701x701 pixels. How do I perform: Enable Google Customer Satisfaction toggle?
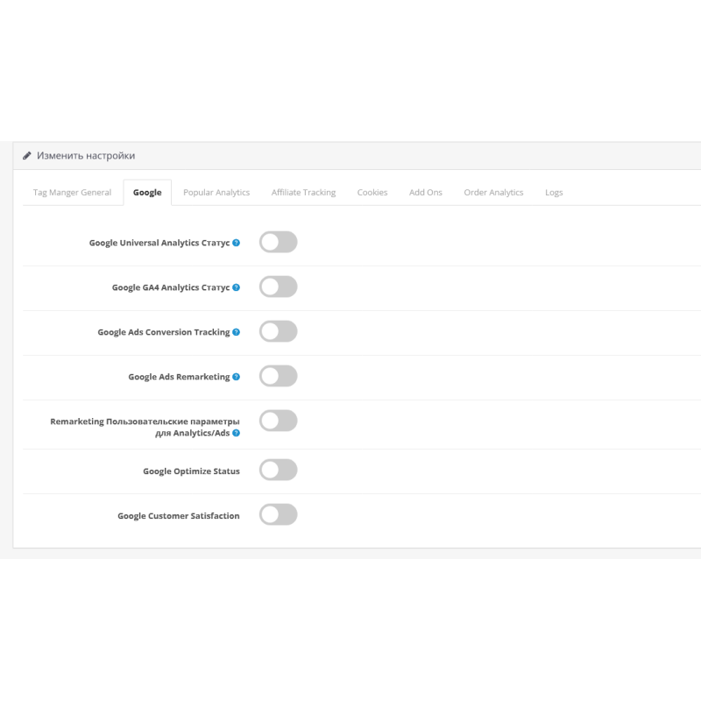click(279, 514)
